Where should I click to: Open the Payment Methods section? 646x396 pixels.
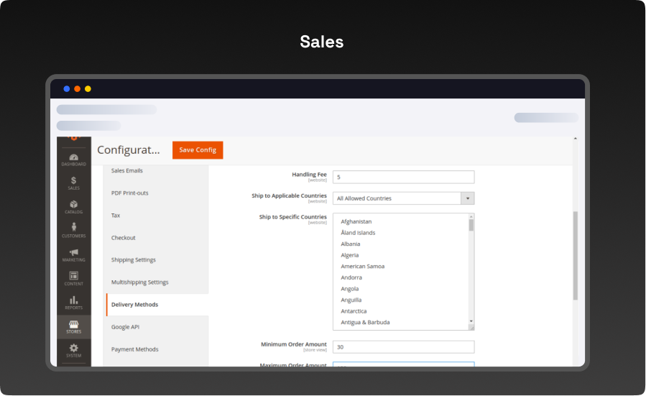tap(135, 349)
